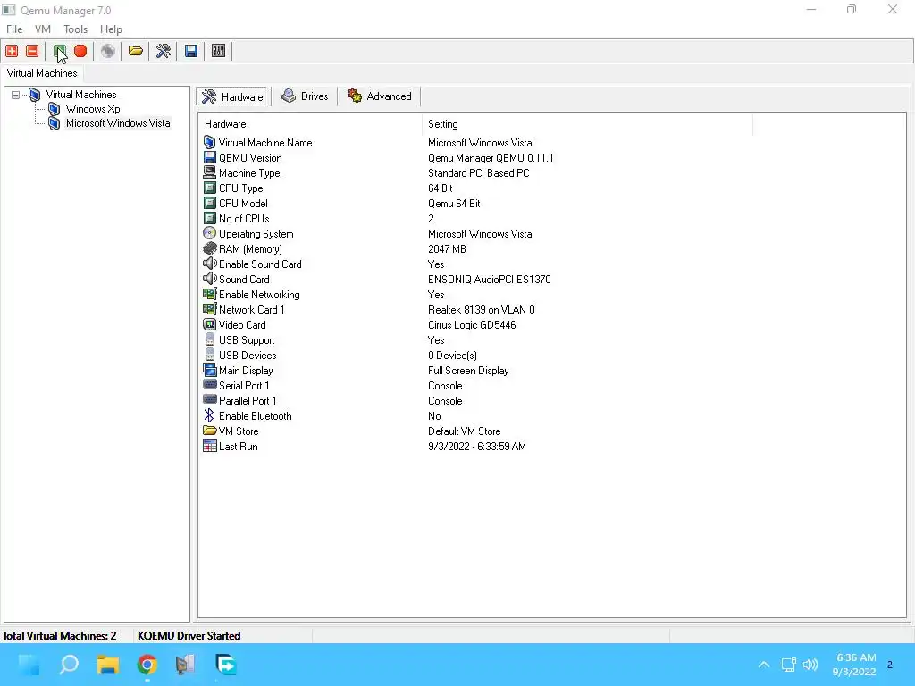Click the USB Support plug icon

point(209,339)
